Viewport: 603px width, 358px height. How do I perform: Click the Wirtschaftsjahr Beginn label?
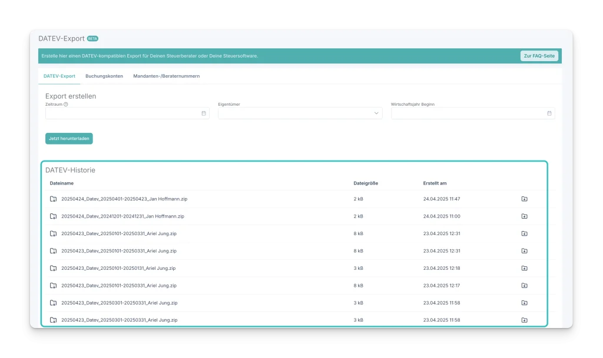click(x=413, y=104)
